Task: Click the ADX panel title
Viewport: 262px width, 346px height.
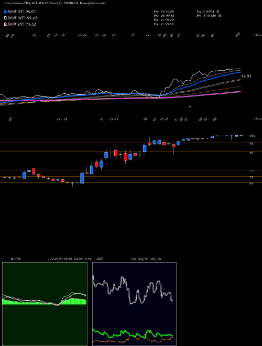Action: click(100, 259)
